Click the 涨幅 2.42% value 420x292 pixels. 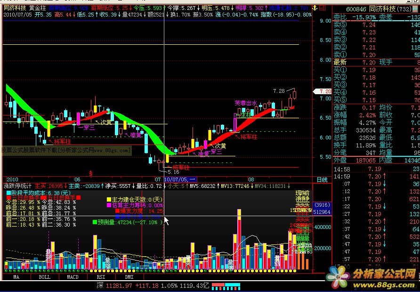click(x=367, y=115)
